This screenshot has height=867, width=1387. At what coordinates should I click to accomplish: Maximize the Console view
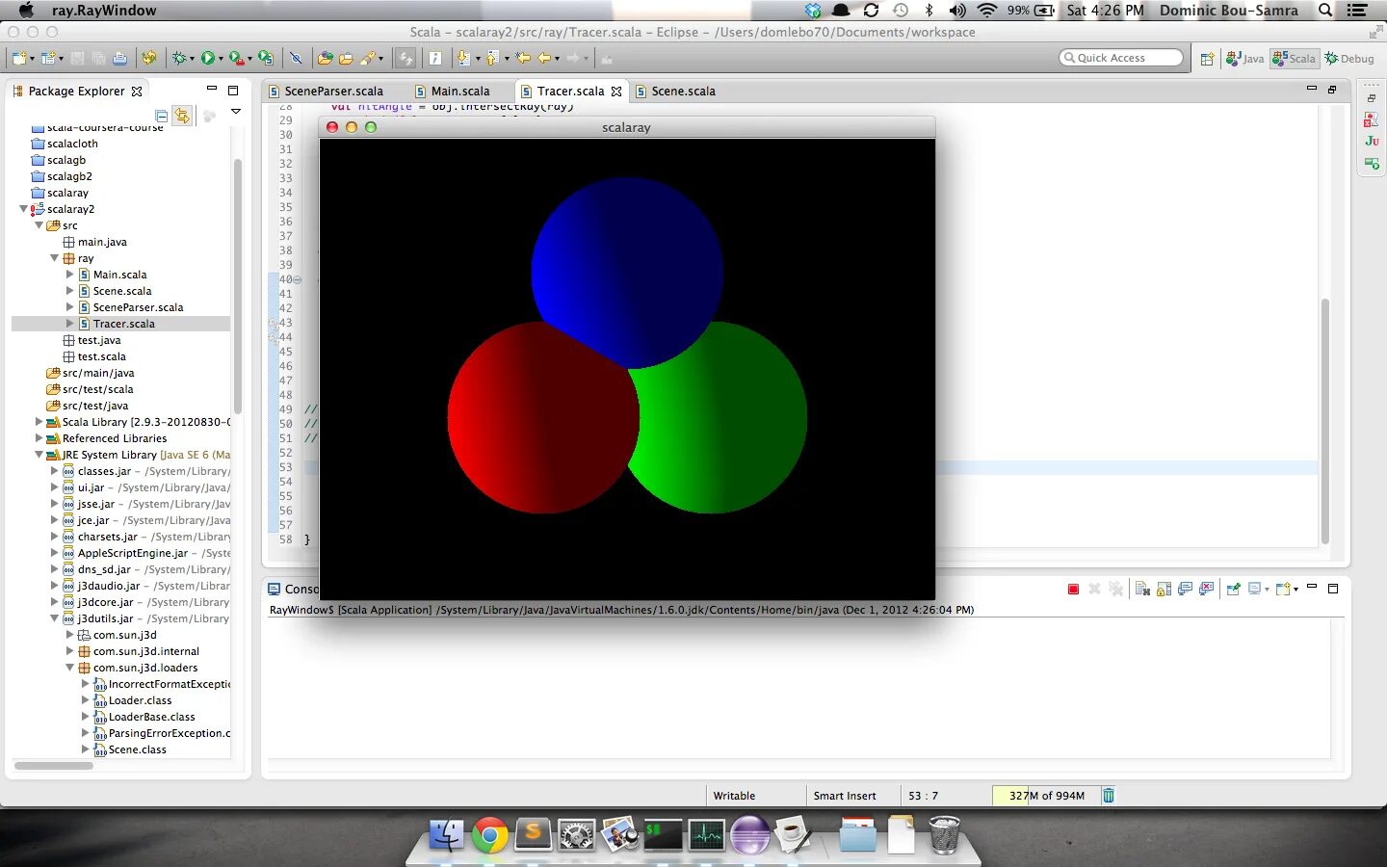pos(1333,589)
